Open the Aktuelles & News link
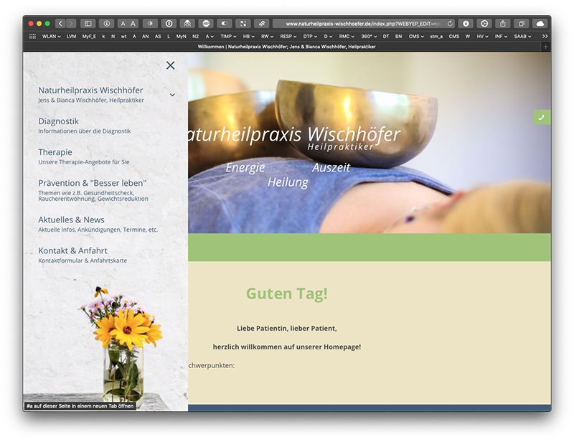The width and height of the screenshot is (574, 442). 71,220
